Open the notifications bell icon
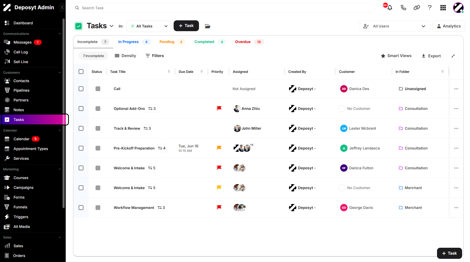 click(x=390, y=8)
